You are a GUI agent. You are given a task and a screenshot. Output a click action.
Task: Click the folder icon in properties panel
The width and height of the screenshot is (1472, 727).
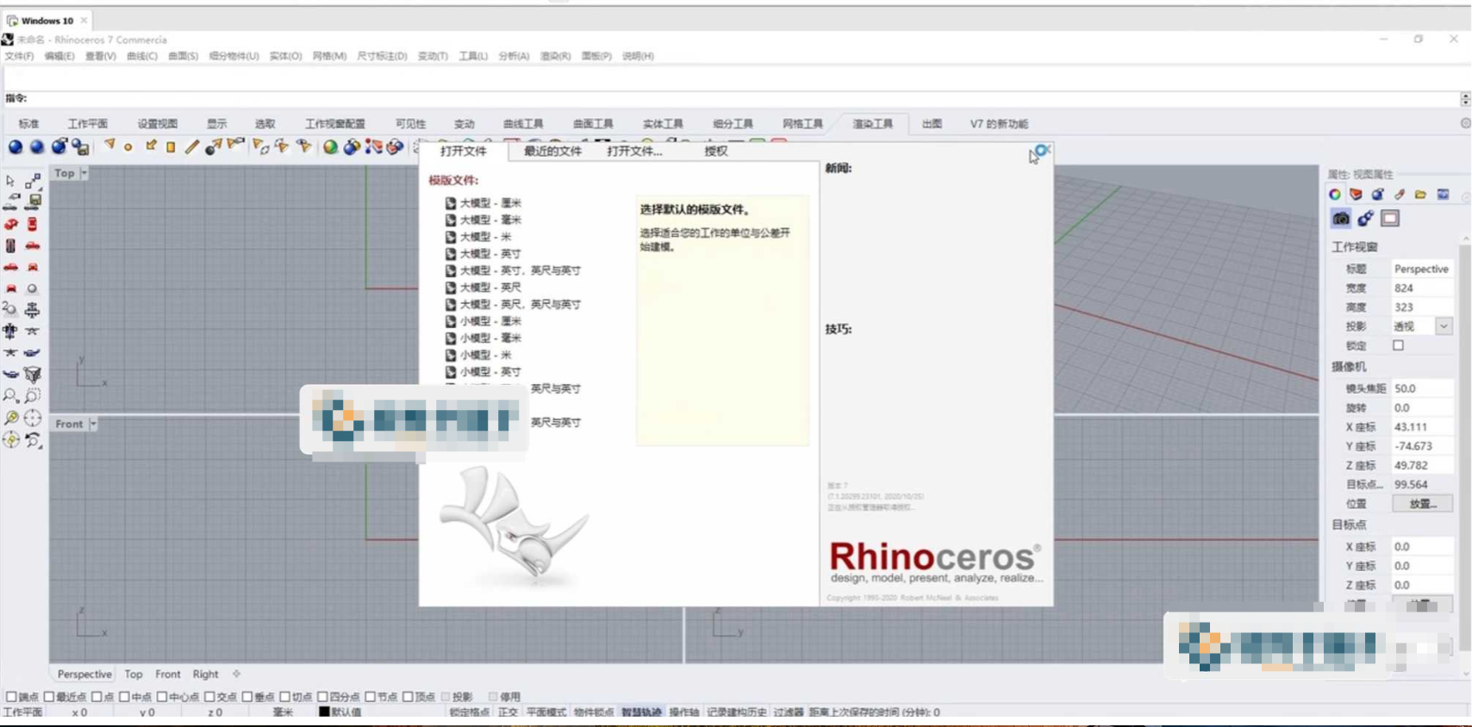point(1421,195)
